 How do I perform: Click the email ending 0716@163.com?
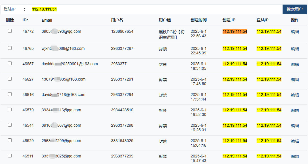[63, 95]
